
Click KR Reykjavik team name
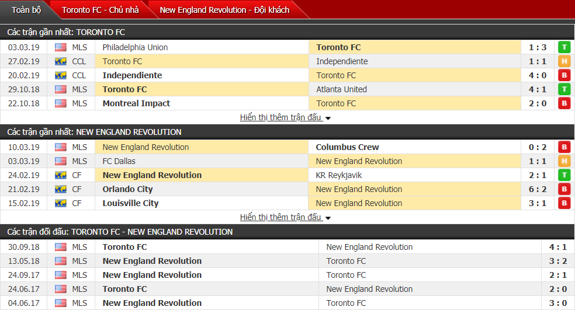(339, 175)
